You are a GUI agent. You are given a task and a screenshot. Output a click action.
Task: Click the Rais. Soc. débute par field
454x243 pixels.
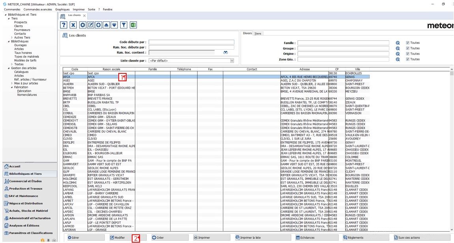coord(191,47)
